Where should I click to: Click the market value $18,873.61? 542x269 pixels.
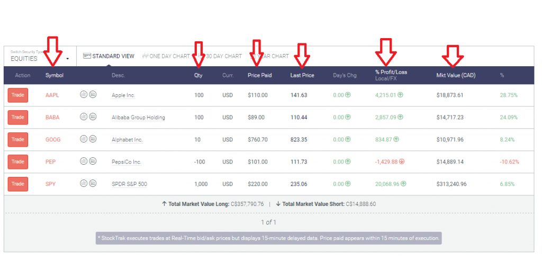450,95
